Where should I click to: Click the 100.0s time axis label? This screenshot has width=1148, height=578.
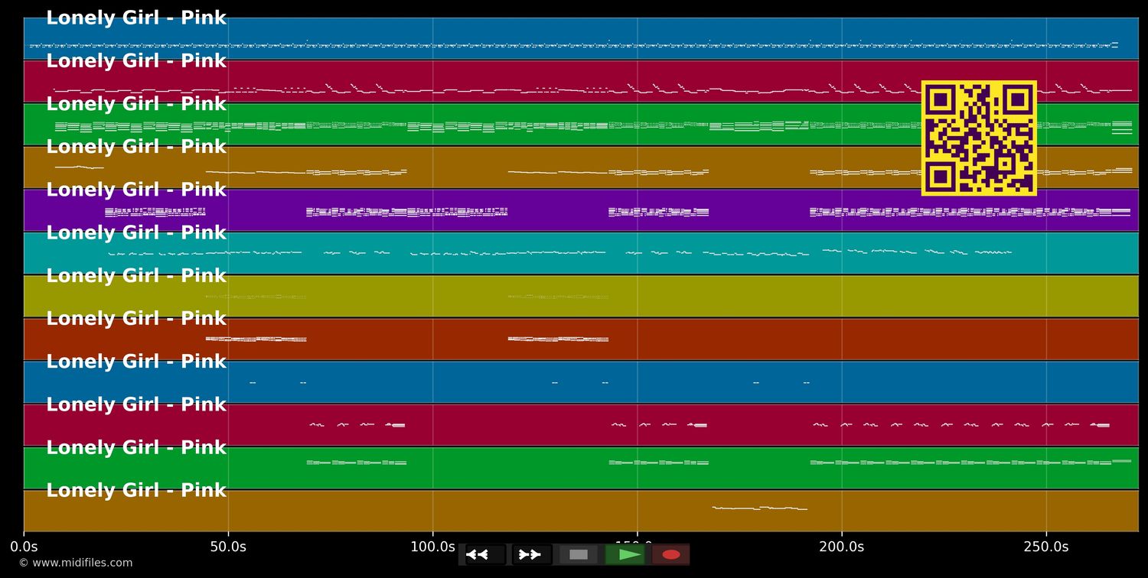point(432,547)
